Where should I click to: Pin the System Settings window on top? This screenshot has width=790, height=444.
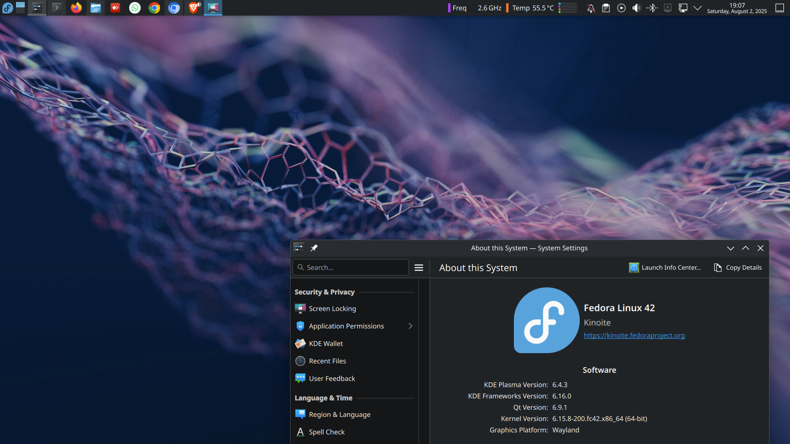point(314,248)
